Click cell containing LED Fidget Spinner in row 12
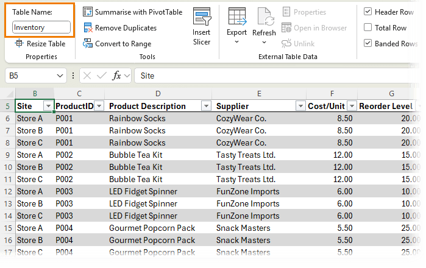Viewport: 426px width, 268px height. coord(143,191)
